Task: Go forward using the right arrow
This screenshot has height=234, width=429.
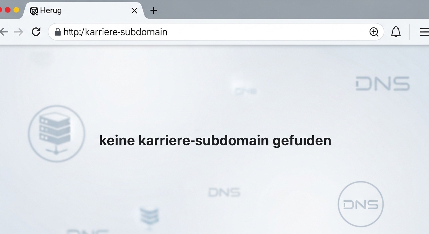Action: [x=19, y=32]
